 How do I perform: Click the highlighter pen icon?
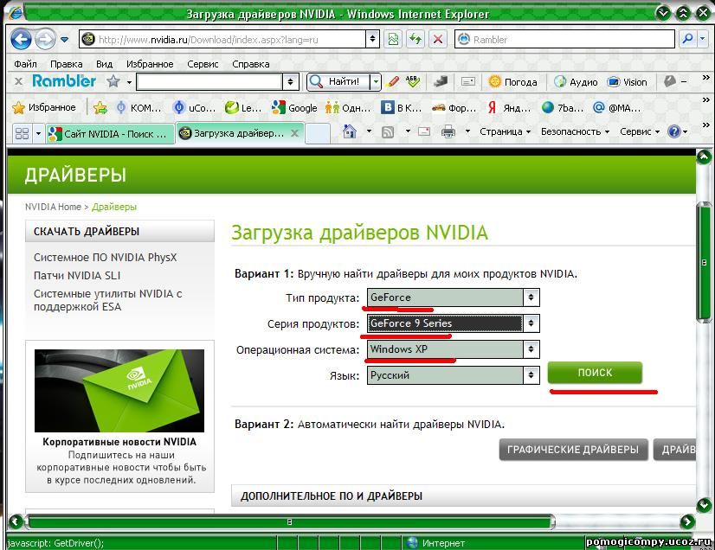[392, 82]
